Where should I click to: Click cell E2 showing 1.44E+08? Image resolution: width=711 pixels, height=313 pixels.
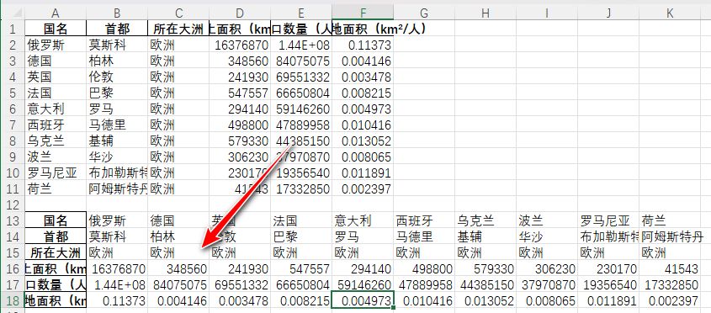pos(301,45)
